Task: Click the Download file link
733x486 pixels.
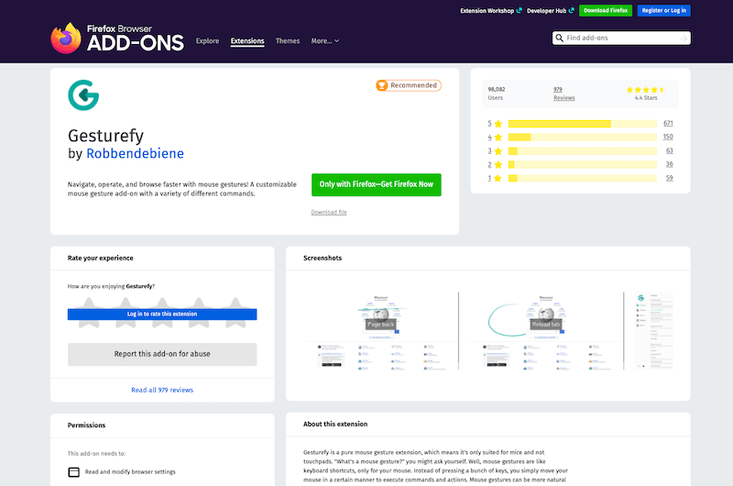Action: 329,213
